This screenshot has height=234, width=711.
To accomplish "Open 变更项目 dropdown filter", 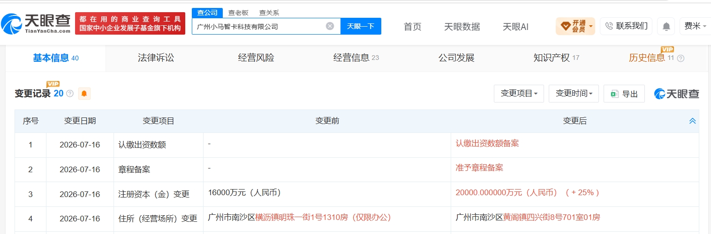I will 519,94.
